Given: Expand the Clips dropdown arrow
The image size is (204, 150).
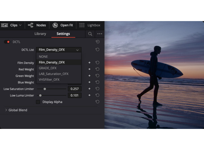Looking at the screenshot, I should click(x=20, y=25).
